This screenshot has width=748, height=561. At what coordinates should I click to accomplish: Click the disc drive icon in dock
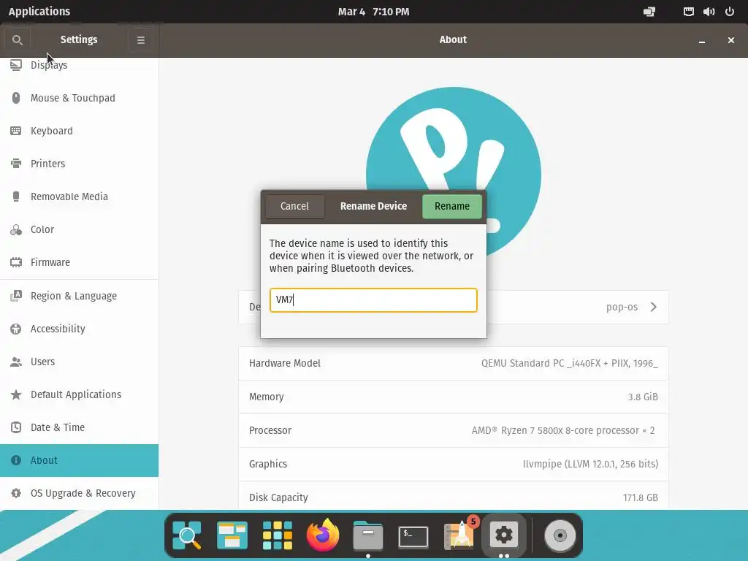(560, 535)
